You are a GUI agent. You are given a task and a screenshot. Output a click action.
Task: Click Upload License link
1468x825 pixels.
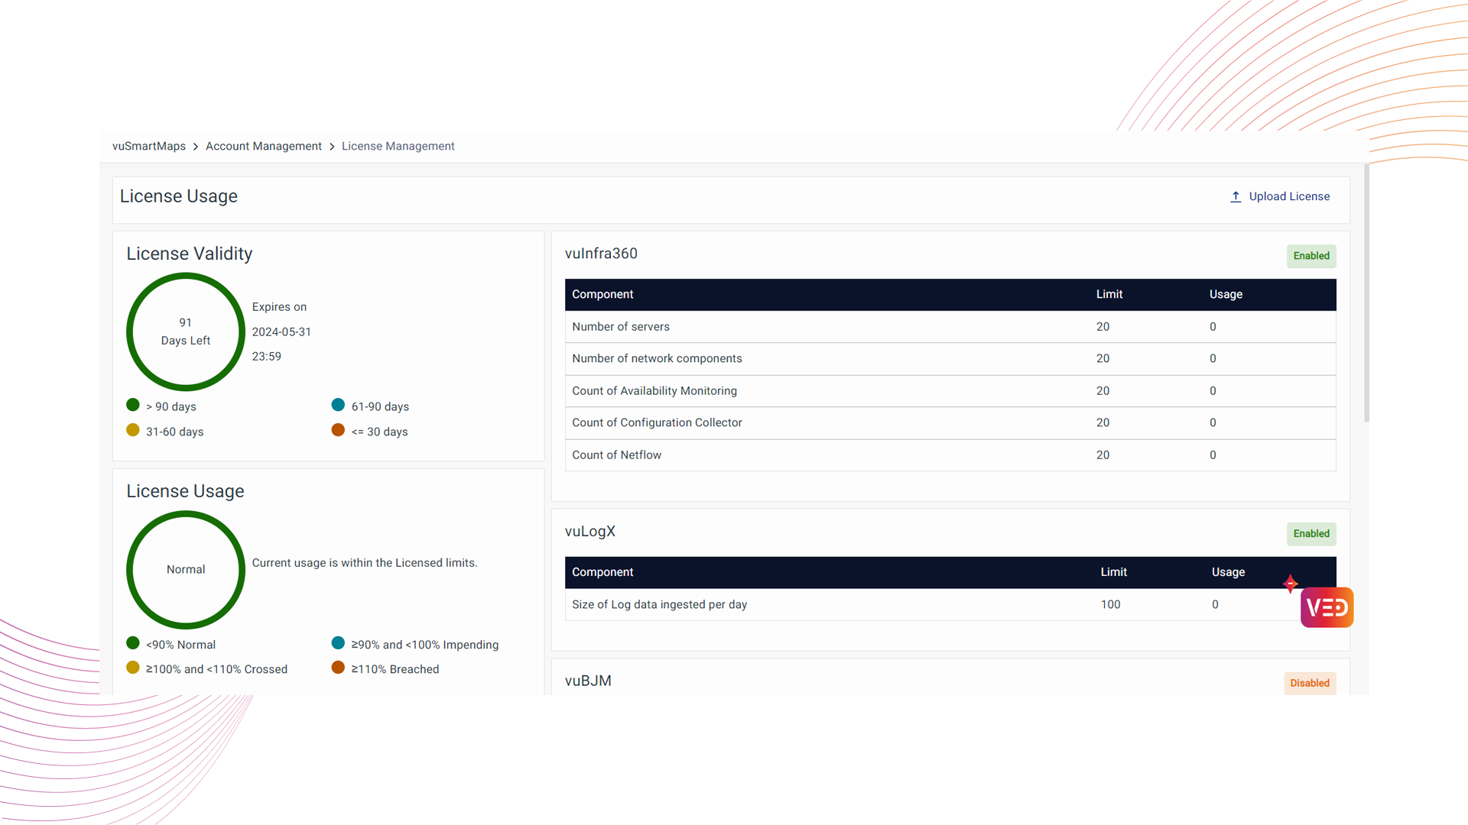pos(1289,197)
